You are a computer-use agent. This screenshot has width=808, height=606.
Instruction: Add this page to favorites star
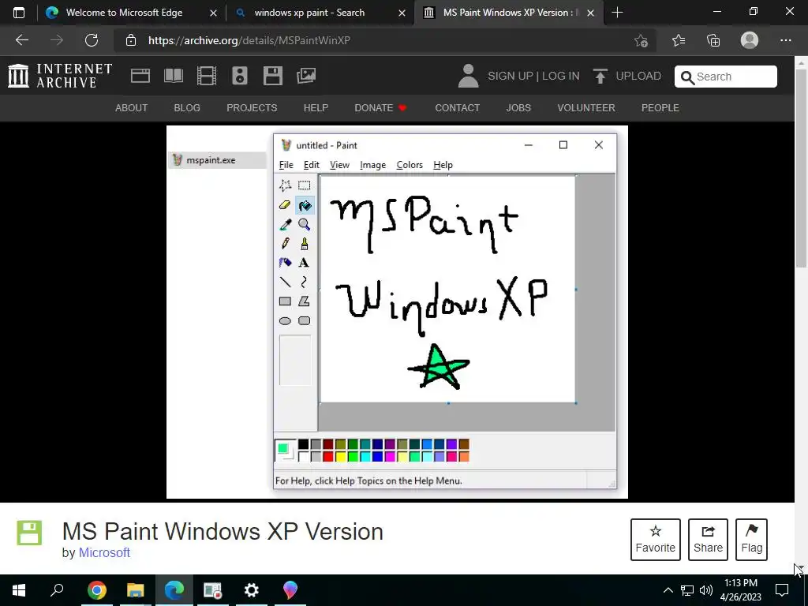(641, 40)
